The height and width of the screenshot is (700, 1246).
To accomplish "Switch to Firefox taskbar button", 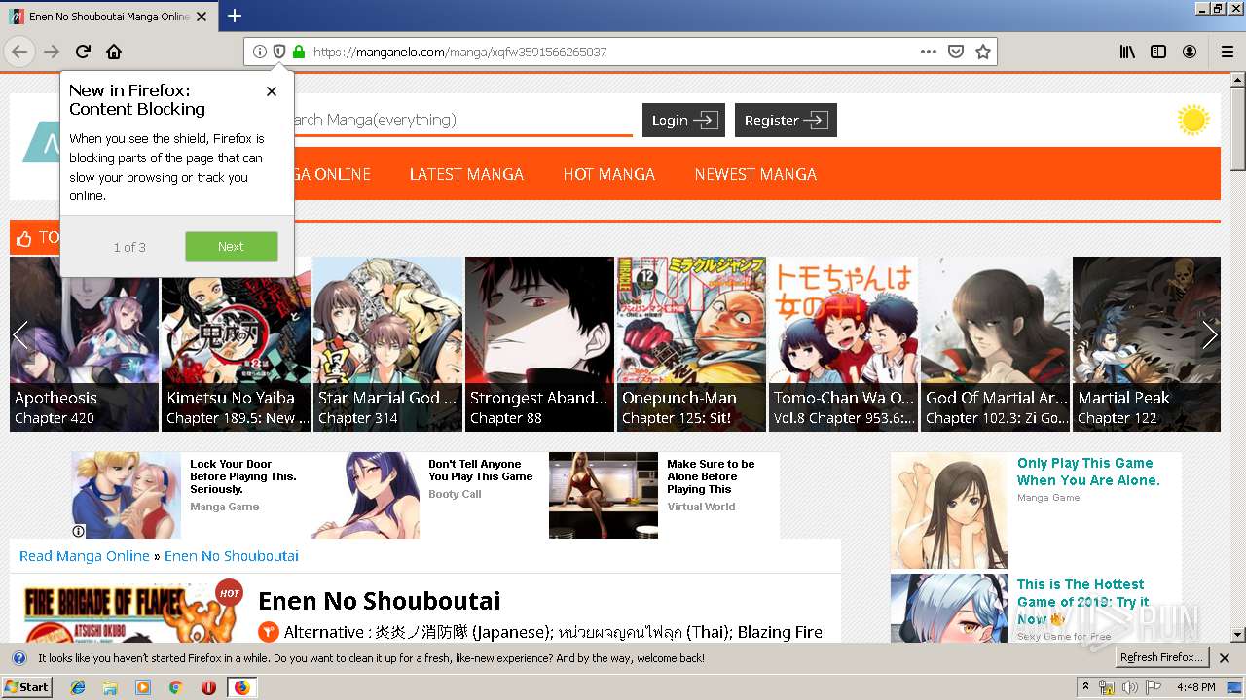I will click(241, 687).
